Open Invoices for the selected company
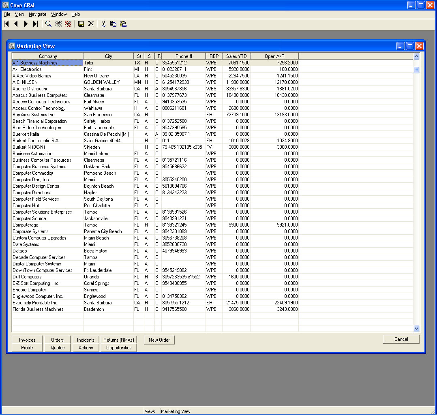Image resolution: width=437 pixels, height=415 pixels. 27,340
